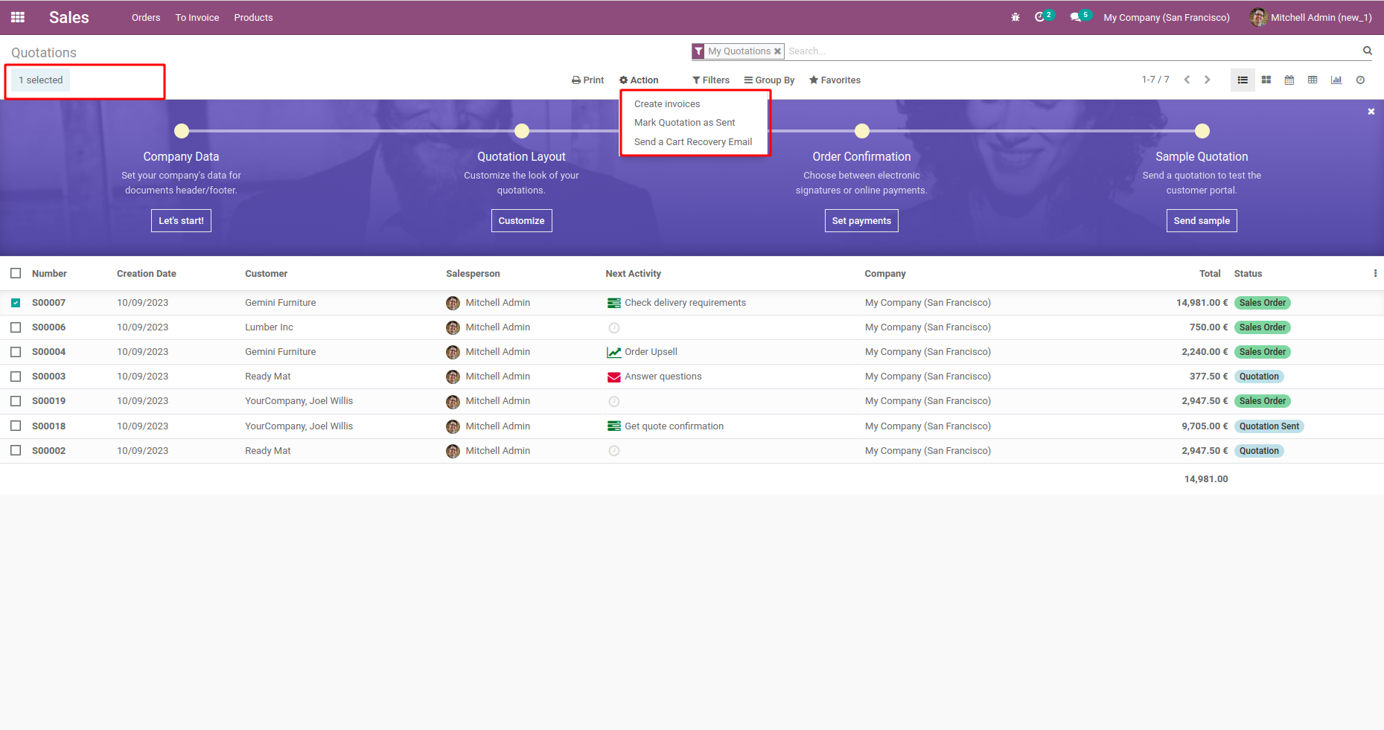Select Create invoices from Action menu
The width and height of the screenshot is (1384, 730).
coord(667,104)
